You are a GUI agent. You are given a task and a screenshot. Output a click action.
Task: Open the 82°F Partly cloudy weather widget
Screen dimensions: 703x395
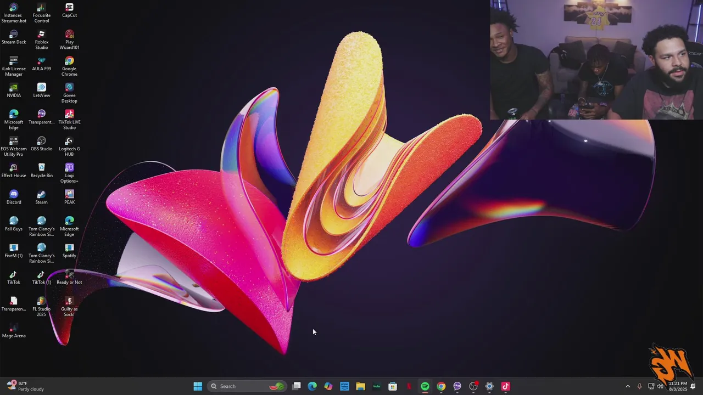(x=26, y=386)
